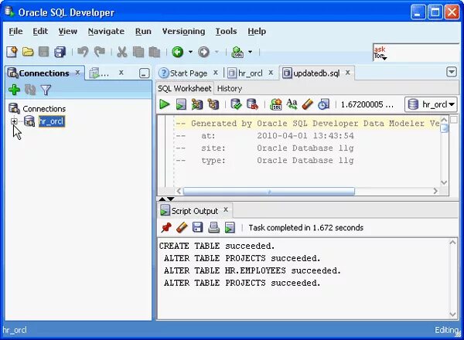Expand the hr_orcl connection node

coord(14,121)
